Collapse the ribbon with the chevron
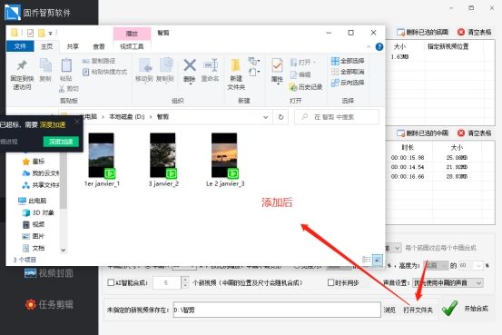 click(x=369, y=47)
